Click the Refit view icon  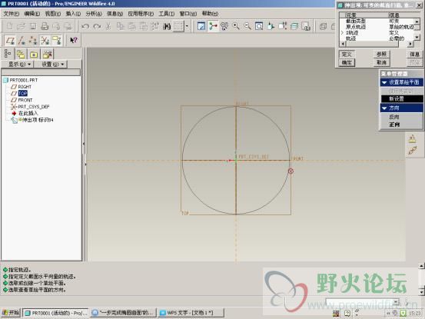click(x=259, y=26)
